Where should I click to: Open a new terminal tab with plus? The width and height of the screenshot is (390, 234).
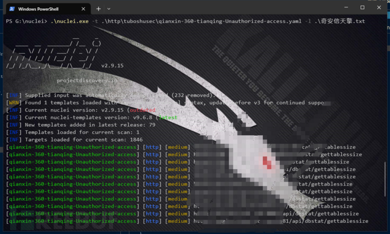click(98, 9)
